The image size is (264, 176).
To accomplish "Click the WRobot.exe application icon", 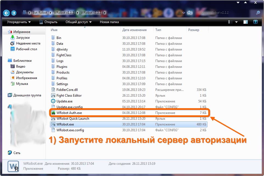I will [x=53, y=124].
